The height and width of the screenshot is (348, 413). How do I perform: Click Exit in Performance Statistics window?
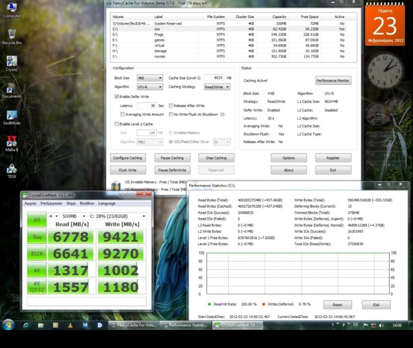coord(376,304)
